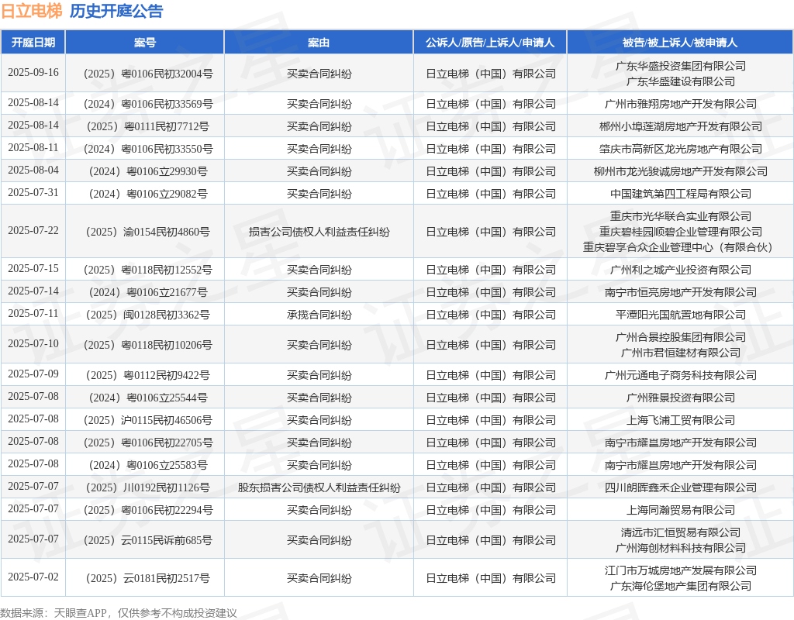794x620 pixels.
Task: Click the date 2025-09-16
Action: point(33,72)
